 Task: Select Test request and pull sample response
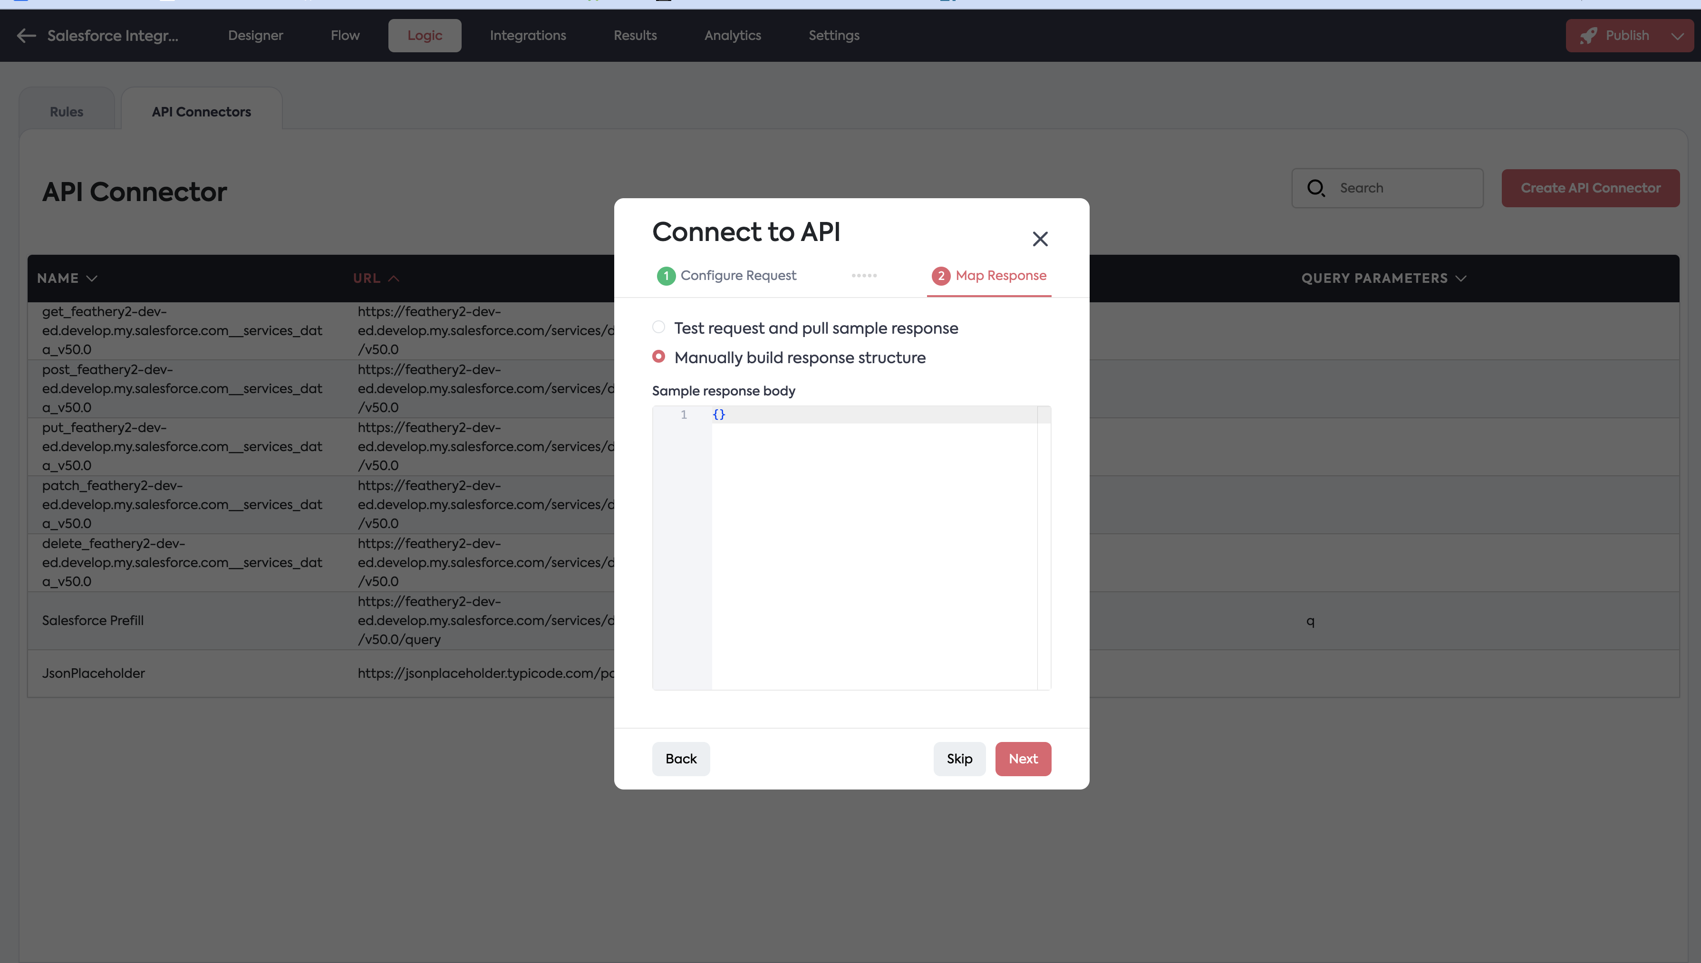click(659, 327)
